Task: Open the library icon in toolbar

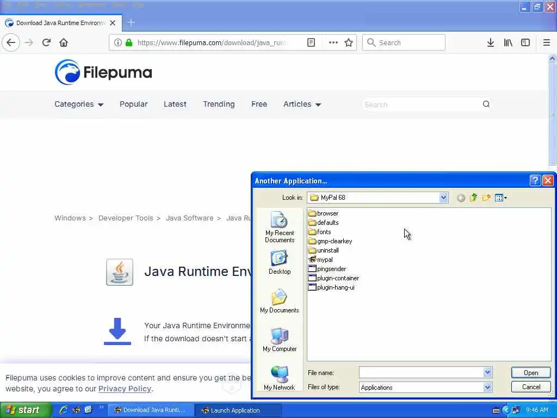Action: (x=508, y=42)
